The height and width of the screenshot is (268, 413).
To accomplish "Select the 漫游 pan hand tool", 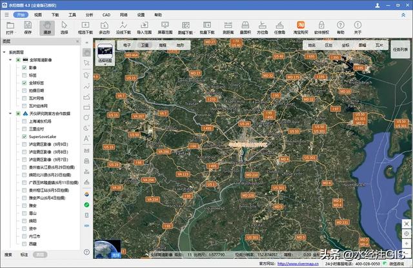I will pos(46,26).
